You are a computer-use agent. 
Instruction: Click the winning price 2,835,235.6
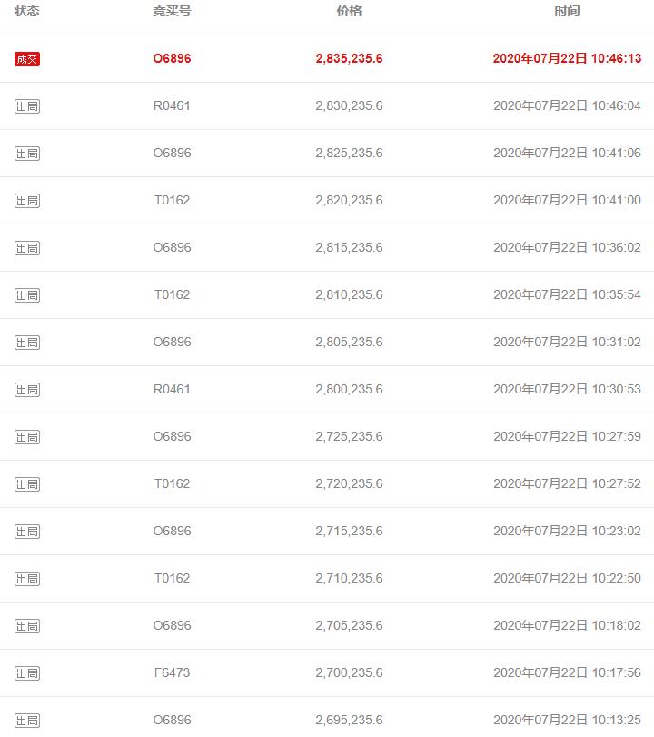pos(349,59)
